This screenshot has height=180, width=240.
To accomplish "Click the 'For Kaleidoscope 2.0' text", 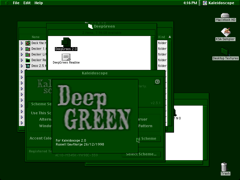I will pyautogui.click(x=71, y=140).
